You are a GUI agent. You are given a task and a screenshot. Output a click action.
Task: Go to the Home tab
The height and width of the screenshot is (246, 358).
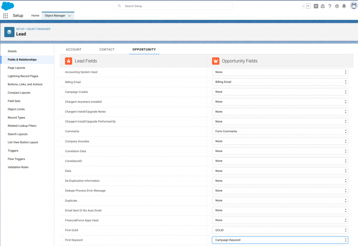tap(35, 16)
